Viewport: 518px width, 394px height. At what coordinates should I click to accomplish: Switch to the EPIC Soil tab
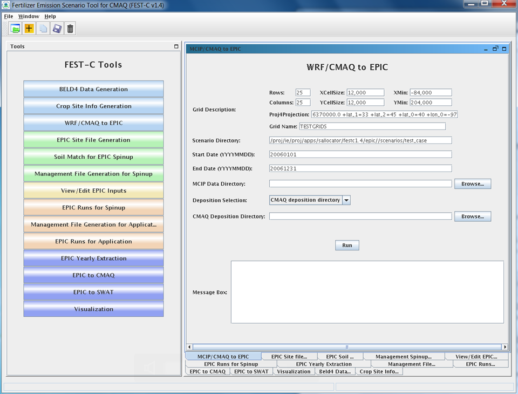[340, 357]
